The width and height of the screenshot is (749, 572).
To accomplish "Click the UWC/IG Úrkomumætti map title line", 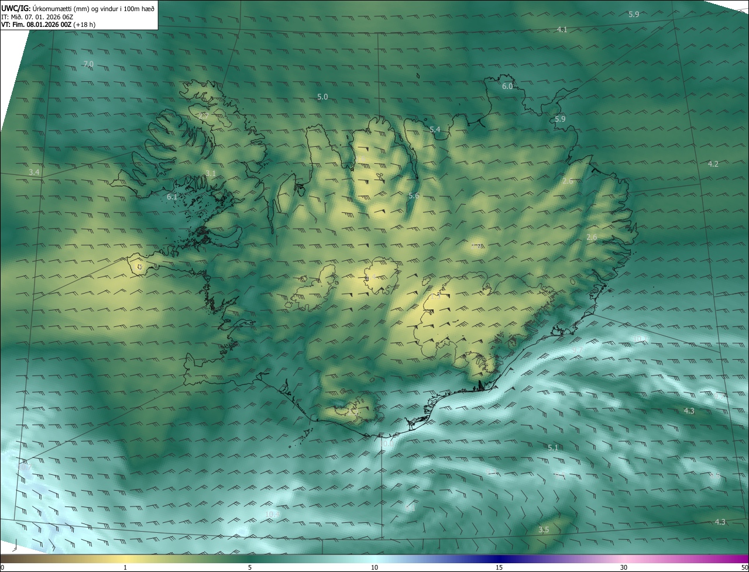I will pyautogui.click(x=78, y=8).
